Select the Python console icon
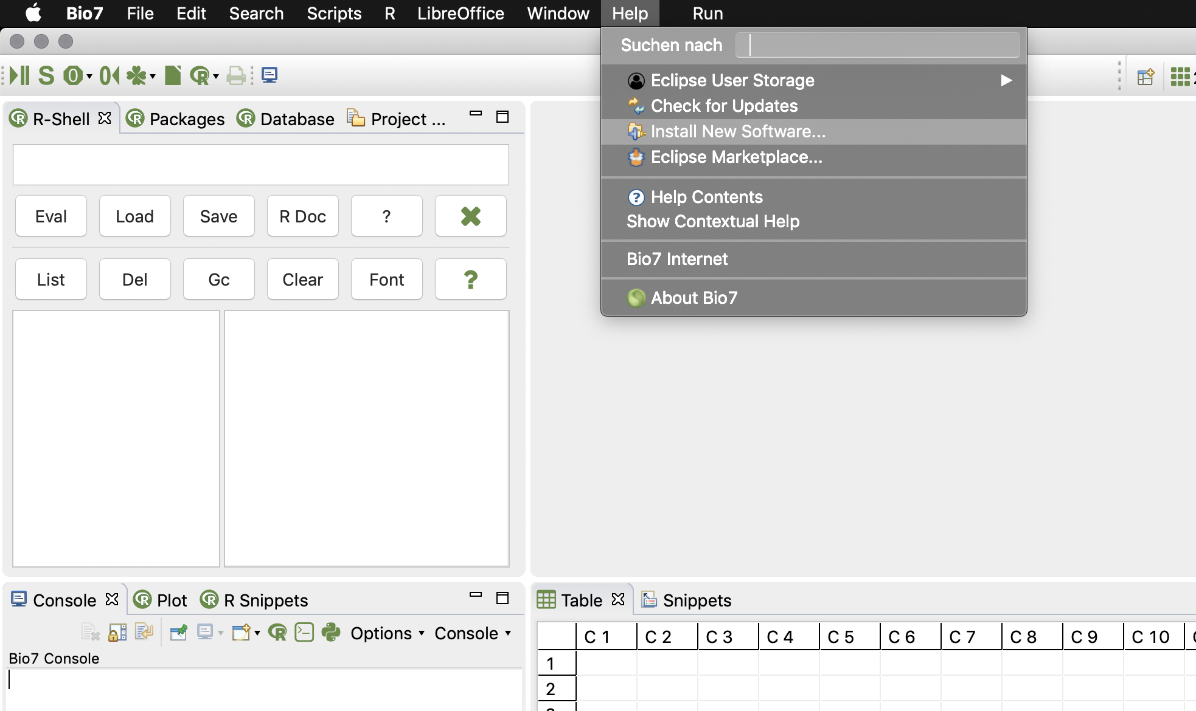The image size is (1196, 711). pyautogui.click(x=332, y=633)
